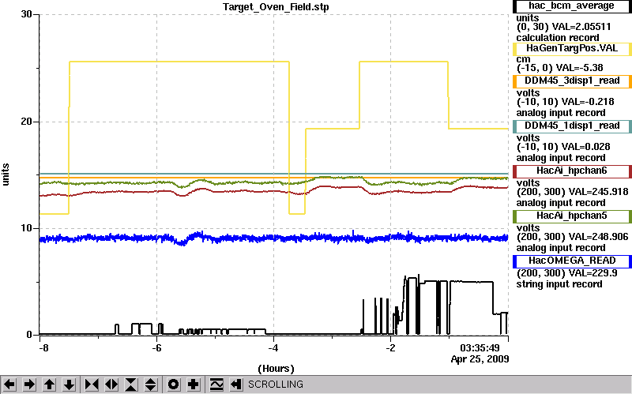This screenshot has width=632, height=394.
Task: Click the x-axis tick label -4
Action: tap(273, 347)
